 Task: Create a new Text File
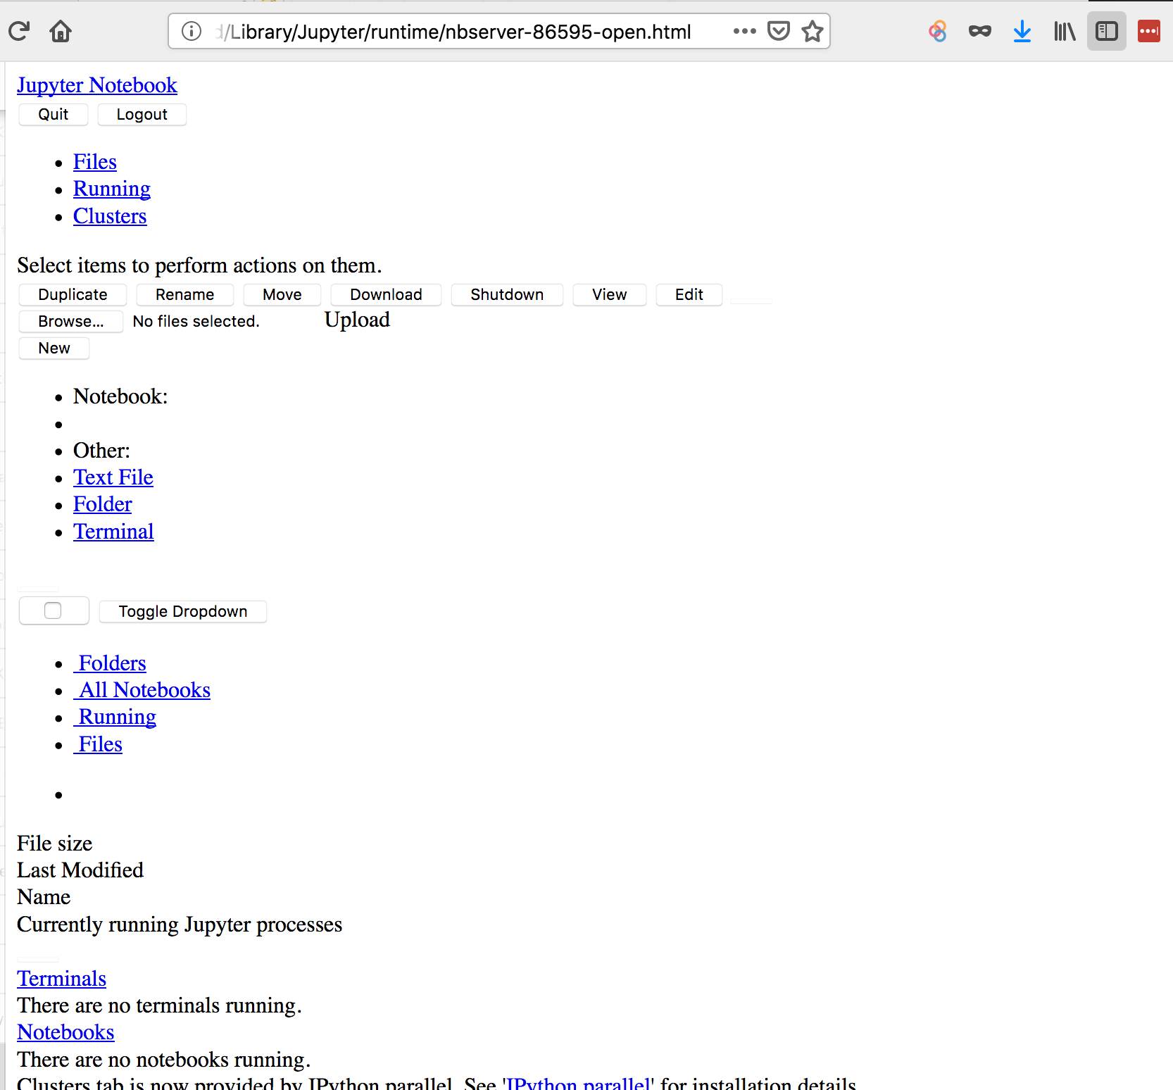click(113, 477)
